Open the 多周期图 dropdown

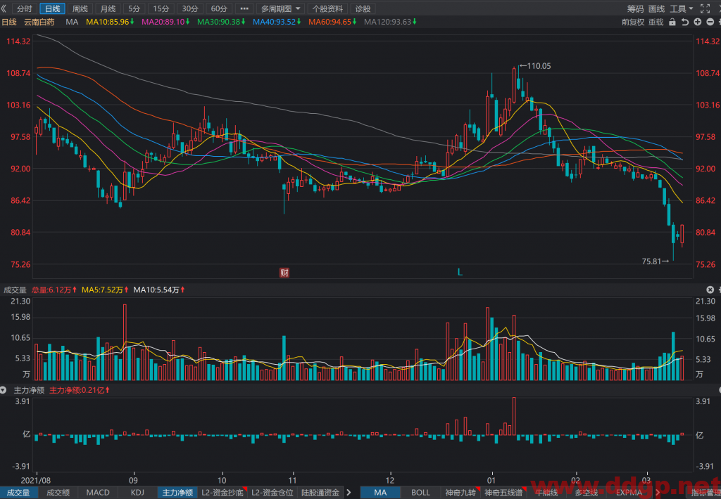click(x=280, y=8)
